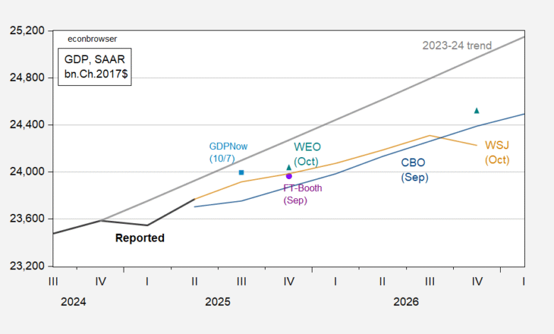Click the "FT-Booth (Sep)" purple label
554x334 pixels.
(x=303, y=194)
